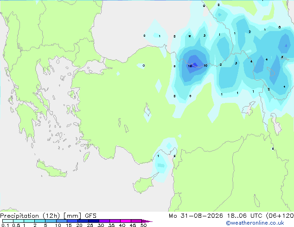Click the 1–2 mm legend color box
This screenshot has width=294, height=227.
point(29,221)
